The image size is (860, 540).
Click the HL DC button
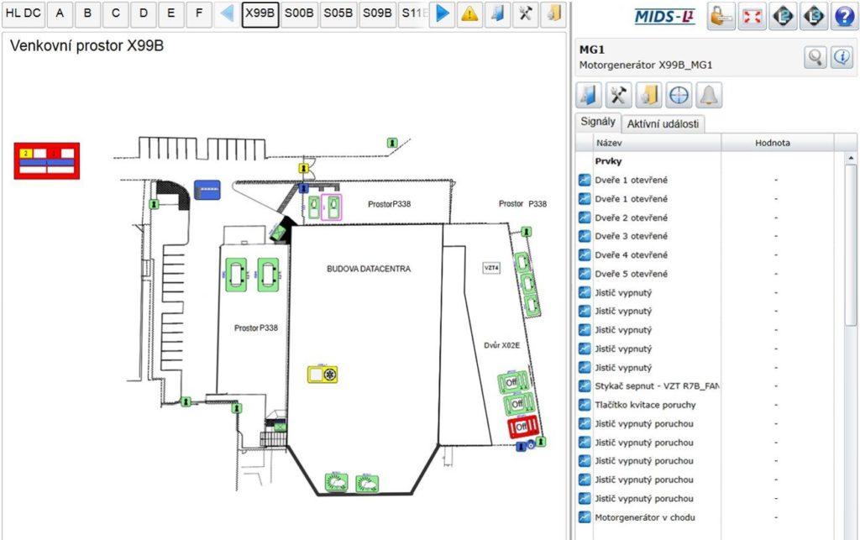(x=24, y=13)
